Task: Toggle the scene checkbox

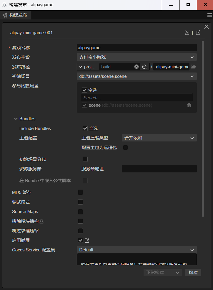Action: click(x=84, y=105)
